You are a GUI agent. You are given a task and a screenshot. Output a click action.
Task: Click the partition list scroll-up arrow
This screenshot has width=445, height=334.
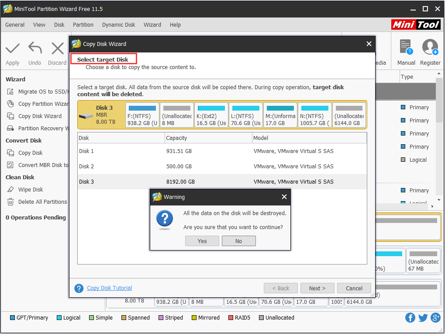point(439,74)
